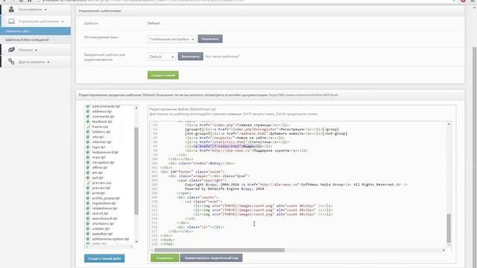Click the file list vertical scrollbar thumb
The height and width of the screenshot is (268, 477).
[136, 171]
